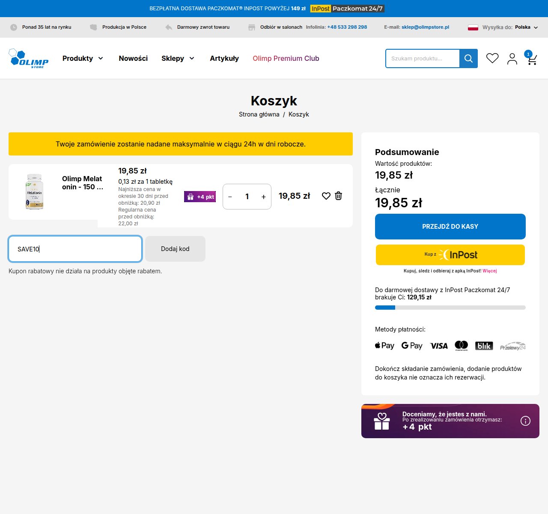This screenshot has width=548, height=514.
Task: Click the search magnifier button
Action: 468,58
